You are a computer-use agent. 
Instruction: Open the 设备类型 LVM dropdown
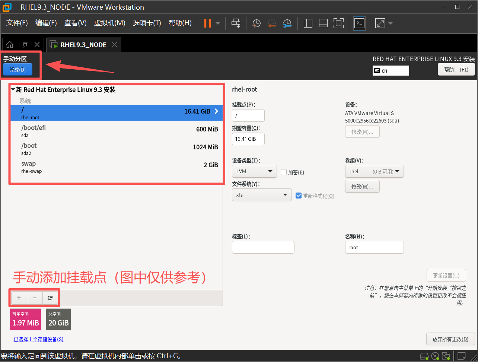click(x=254, y=171)
